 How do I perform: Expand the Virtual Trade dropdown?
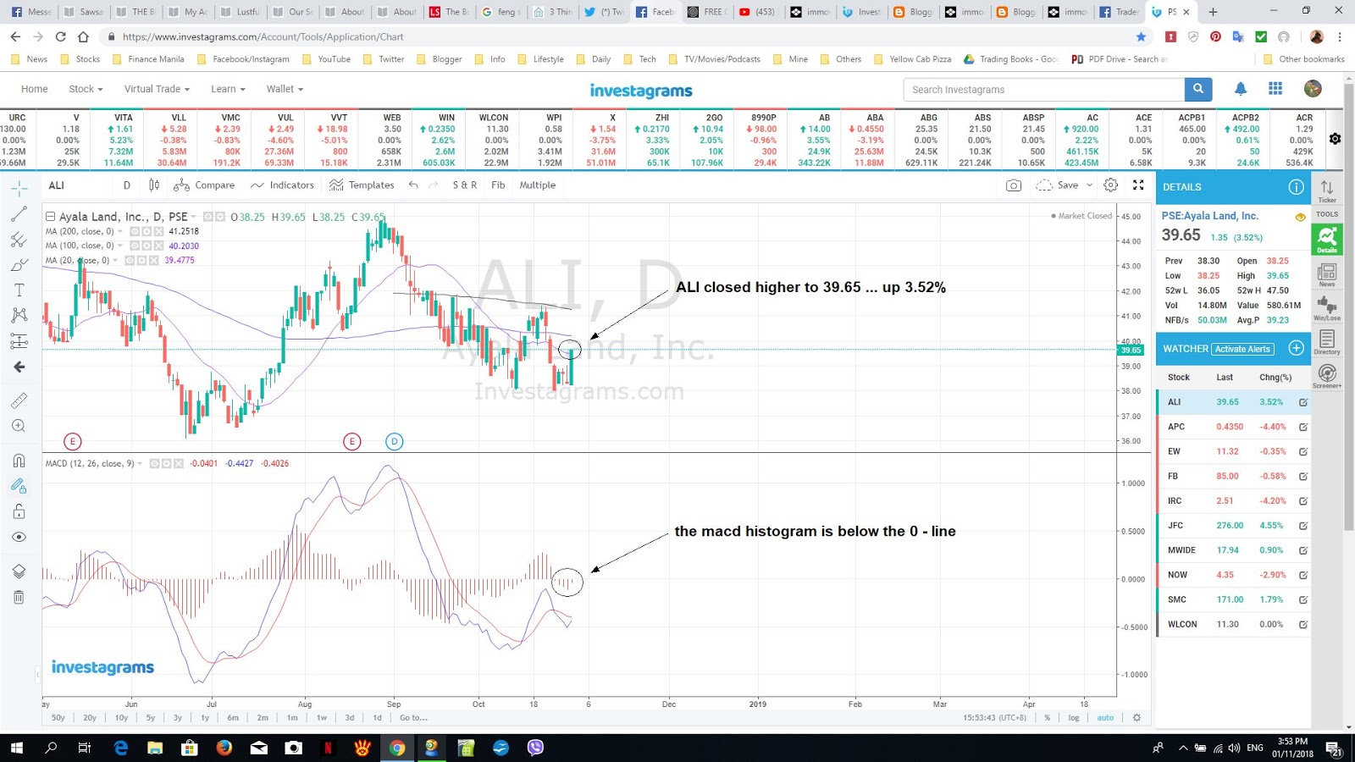click(x=157, y=89)
